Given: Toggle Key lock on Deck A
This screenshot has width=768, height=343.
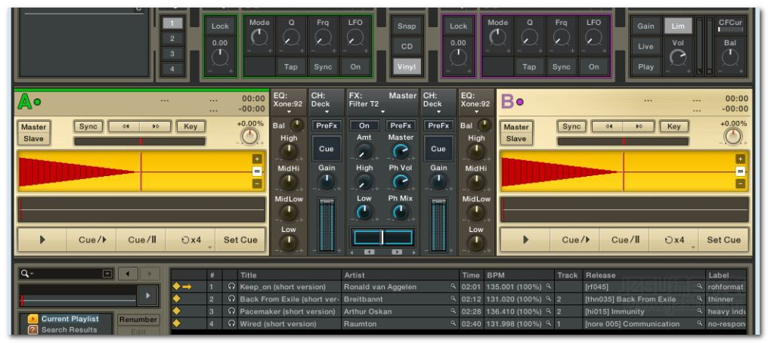Looking at the screenshot, I should (190, 126).
